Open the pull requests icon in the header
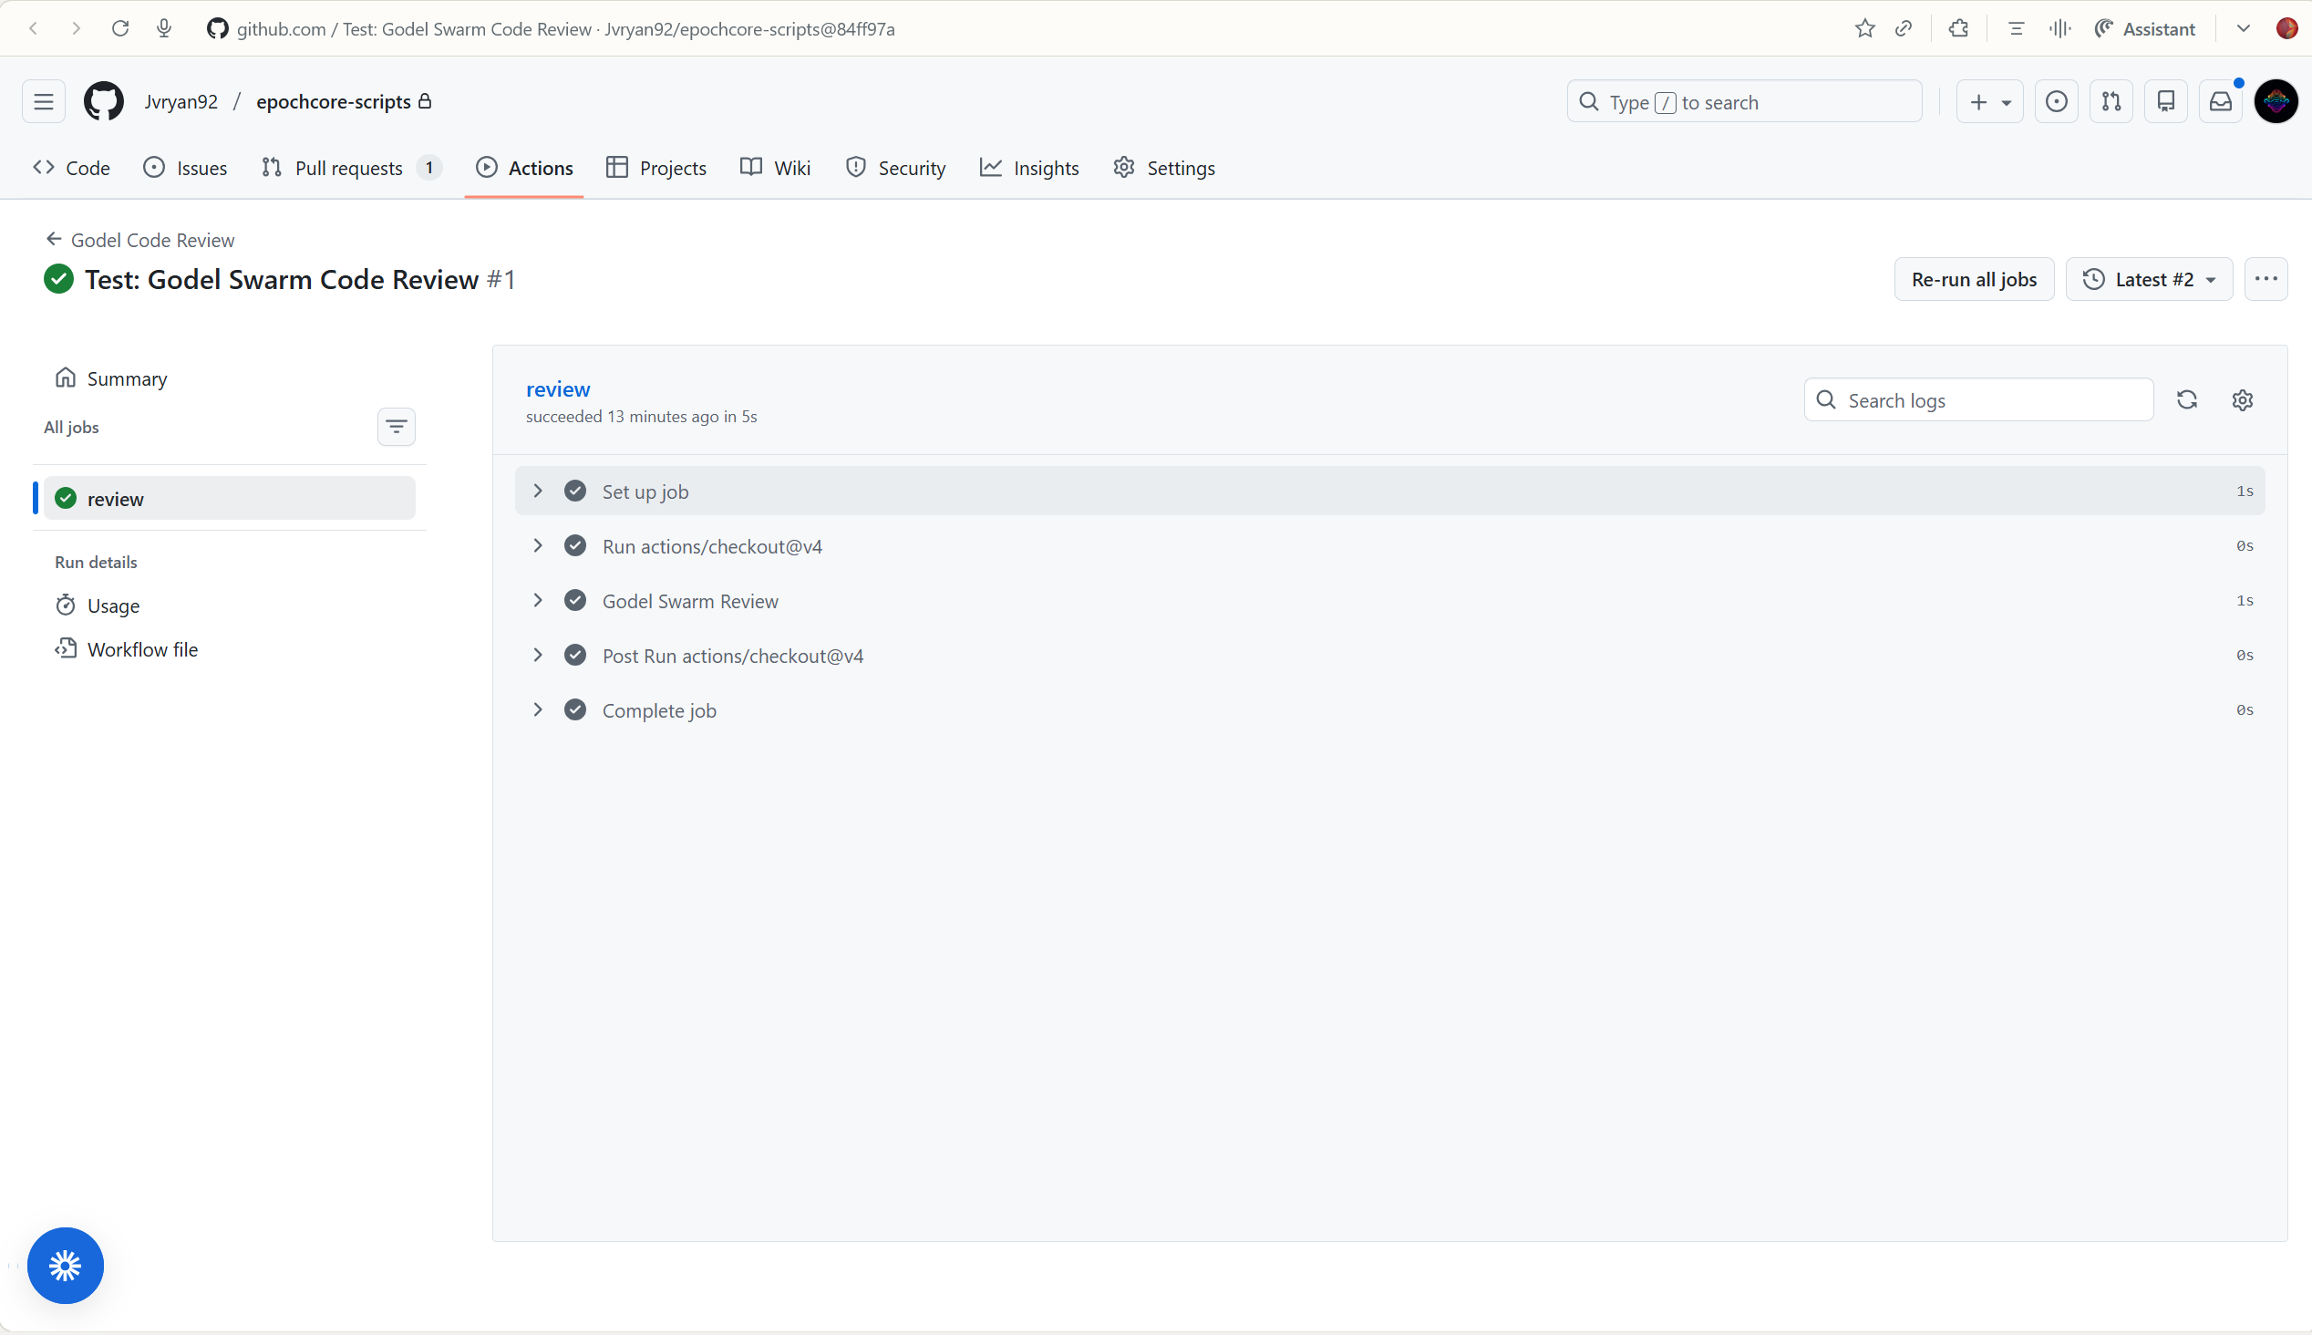This screenshot has width=2312, height=1335. [2111, 101]
